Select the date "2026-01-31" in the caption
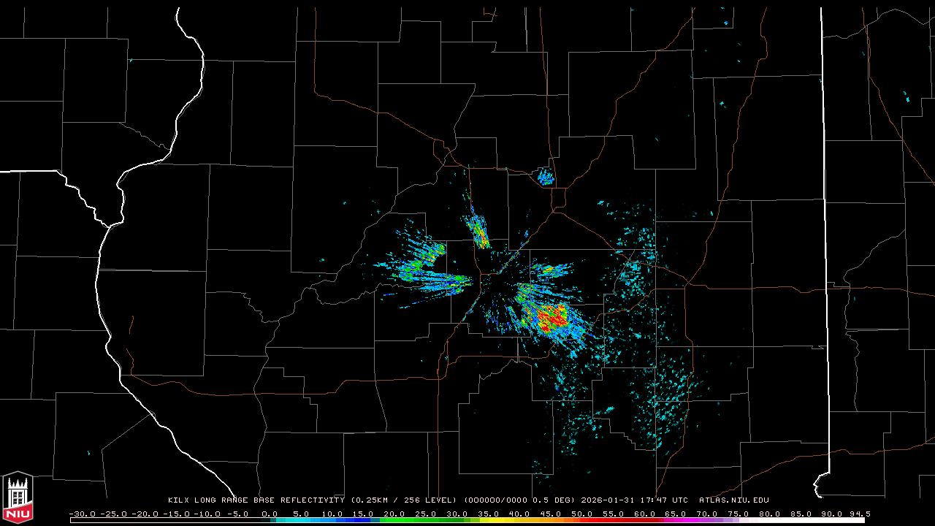This screenshot has height=526, width=935. pos(608,500)
